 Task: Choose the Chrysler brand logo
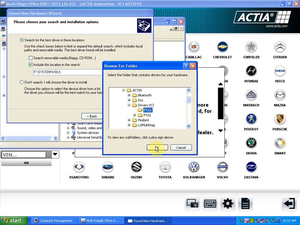coord(251,47)
